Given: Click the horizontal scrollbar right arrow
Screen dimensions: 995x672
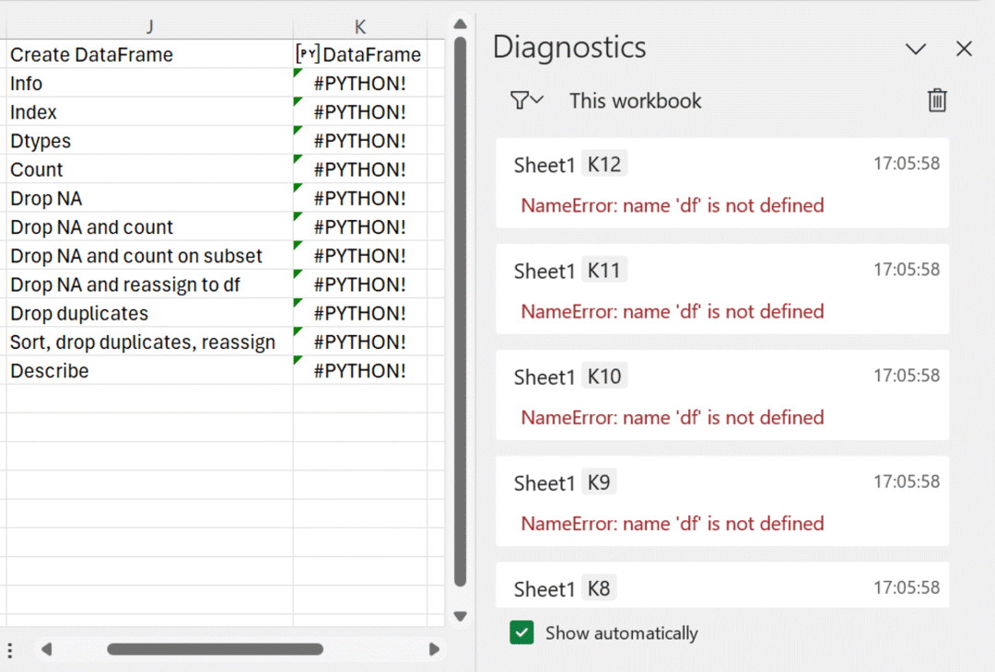Looking at the screenshot, I should click(434, 649).
